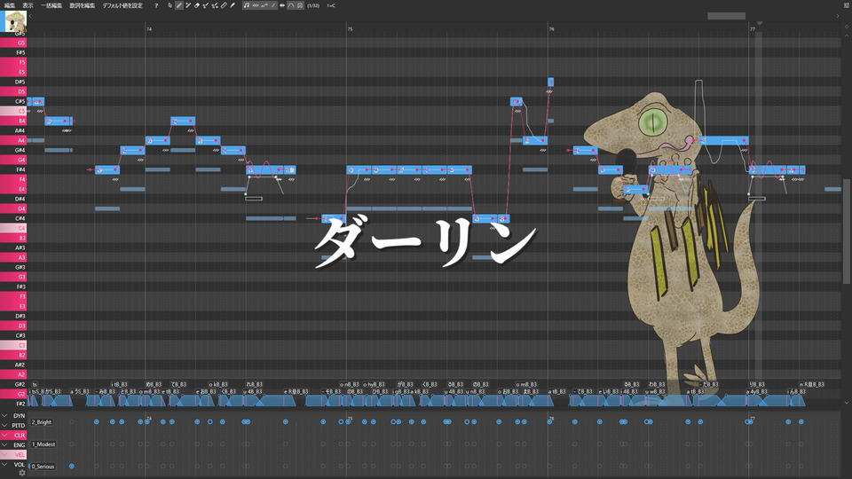Click the pen nib tool icon

[232, 5]
